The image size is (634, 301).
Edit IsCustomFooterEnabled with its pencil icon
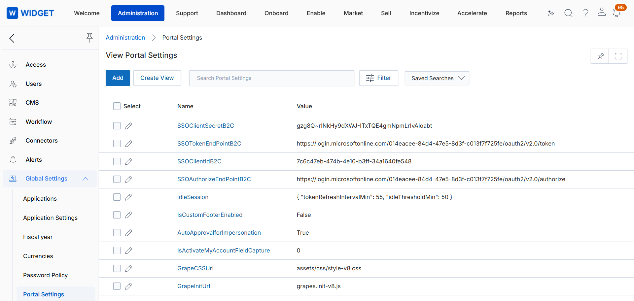click(x=129, y=215)
